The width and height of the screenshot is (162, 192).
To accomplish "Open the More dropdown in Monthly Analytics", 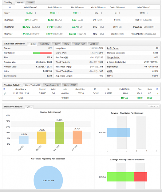I will [154, 106].
